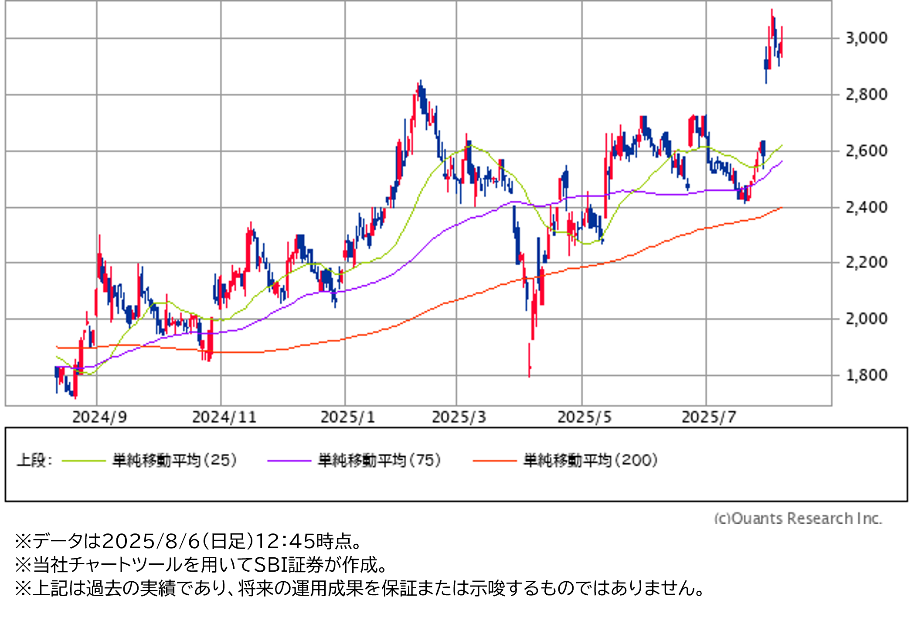This screenshot has height=637, width=911.
Task: Click the green 25-day moving average legend line
Action: (84, 460)
